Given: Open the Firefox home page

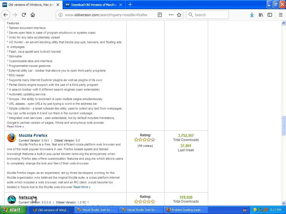Looking at the screenshot, I should tap(33, 15).
